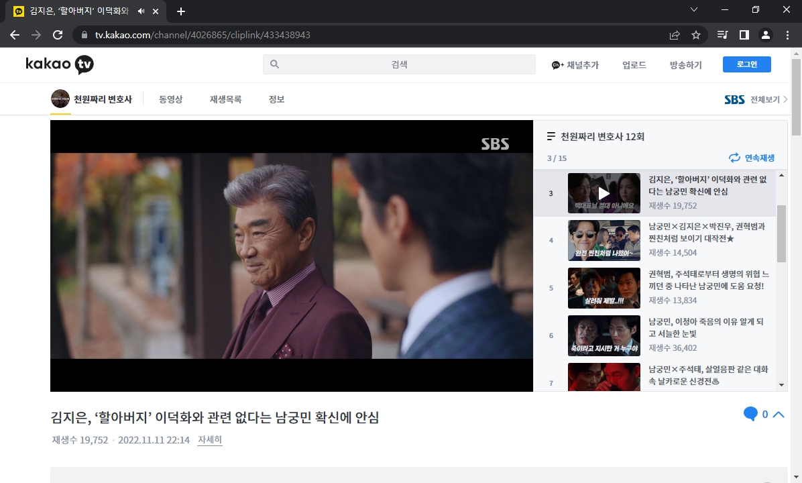Collapse comments with the up chevron
Image resolution: width=802 pixels, height=483 pixels.
pyautogui.click(x=779, y=415)
